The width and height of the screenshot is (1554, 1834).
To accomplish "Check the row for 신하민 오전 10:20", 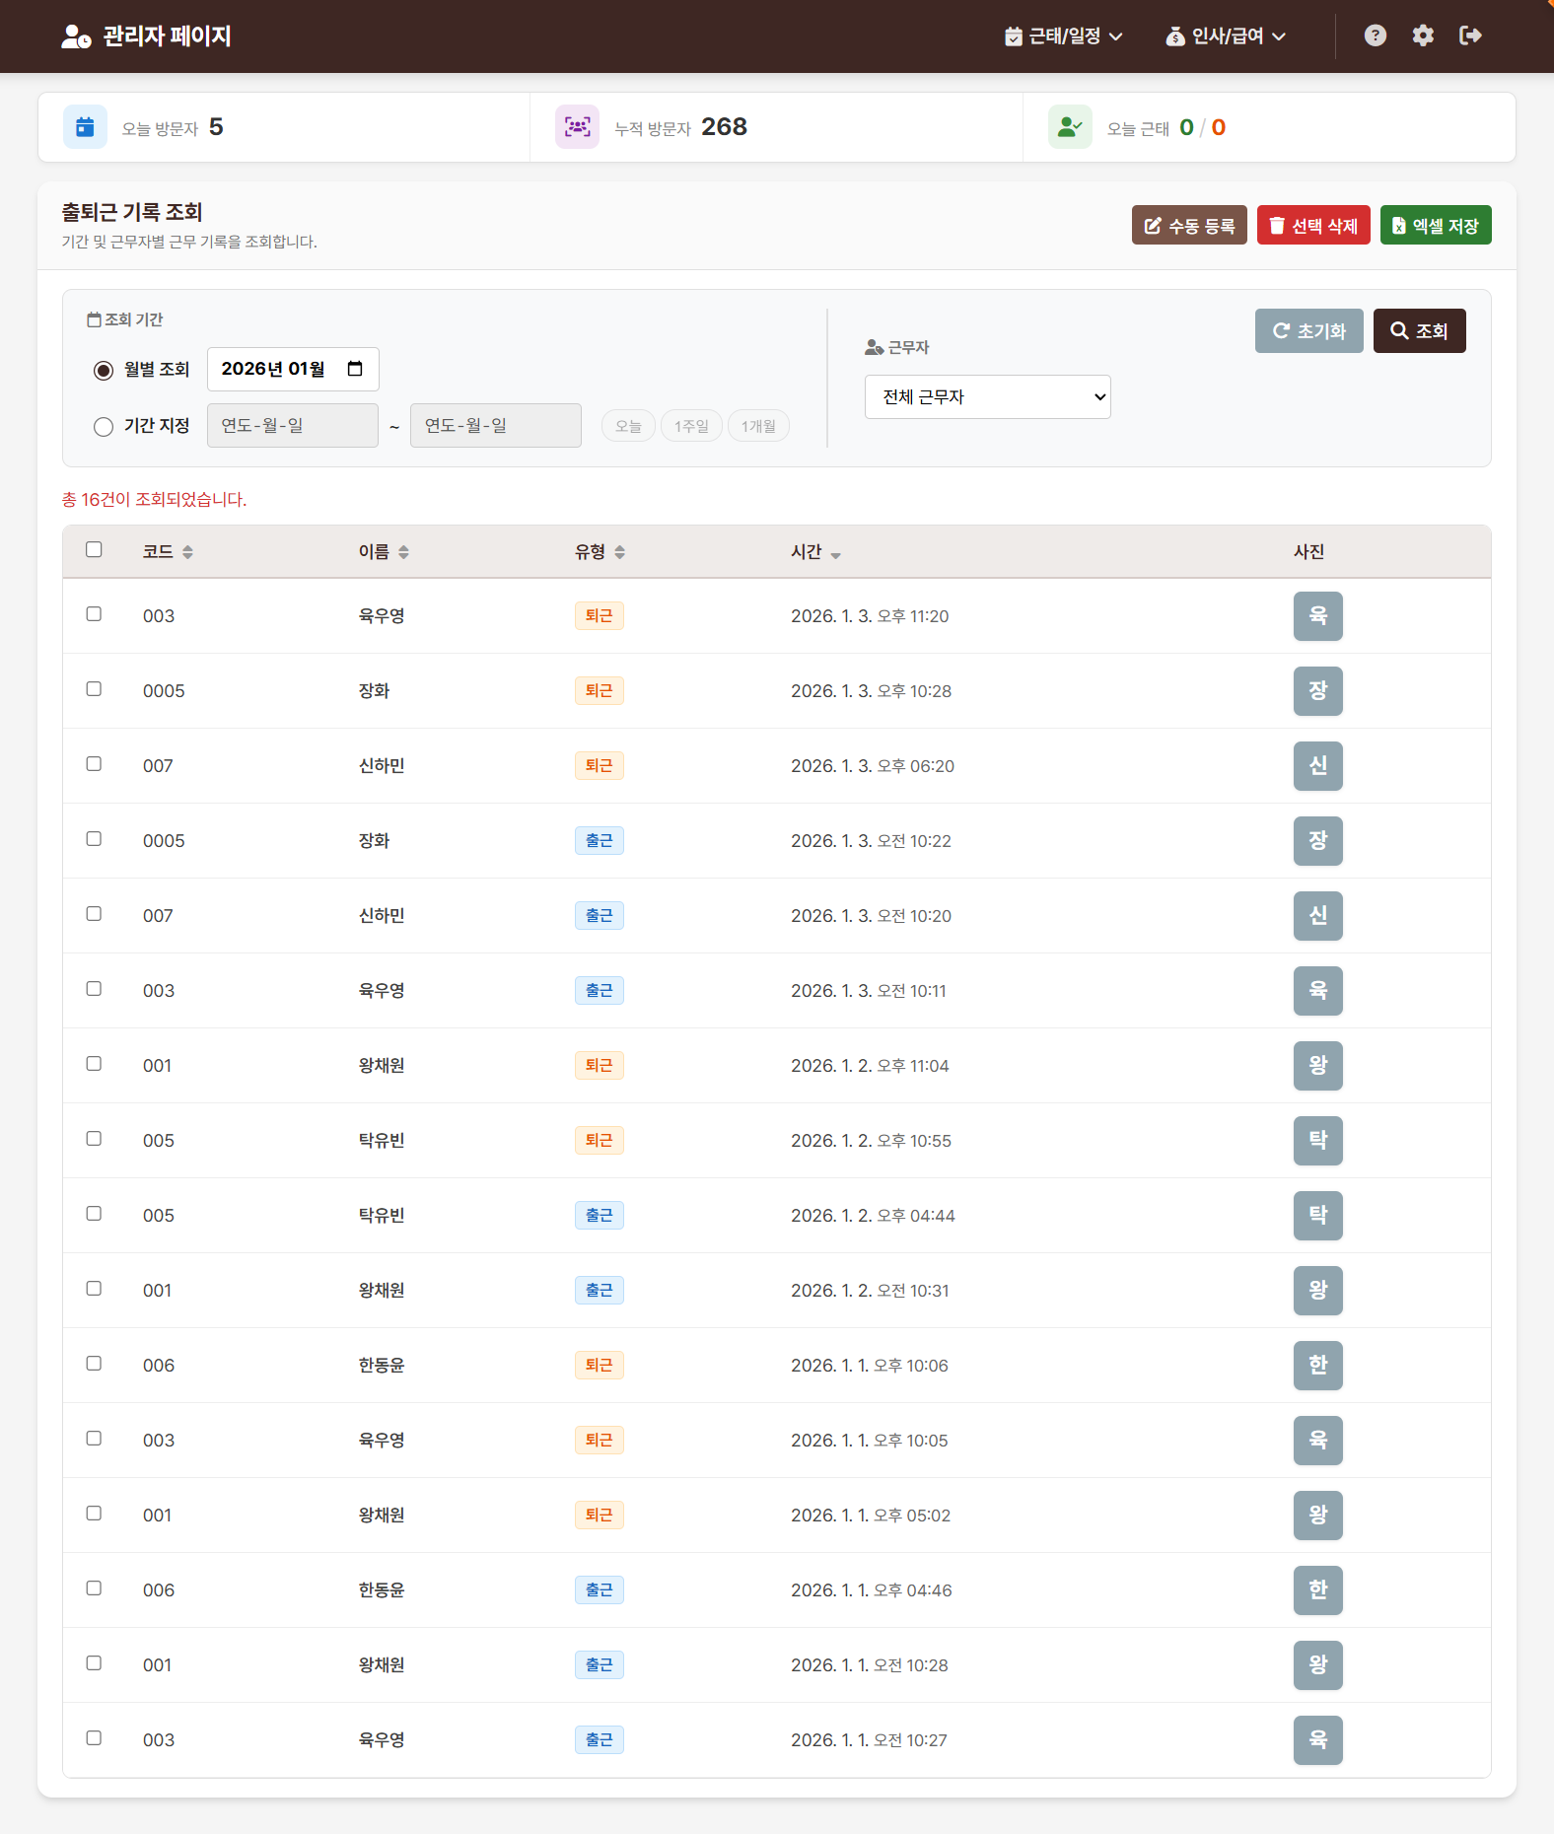I will coord(94,913).
